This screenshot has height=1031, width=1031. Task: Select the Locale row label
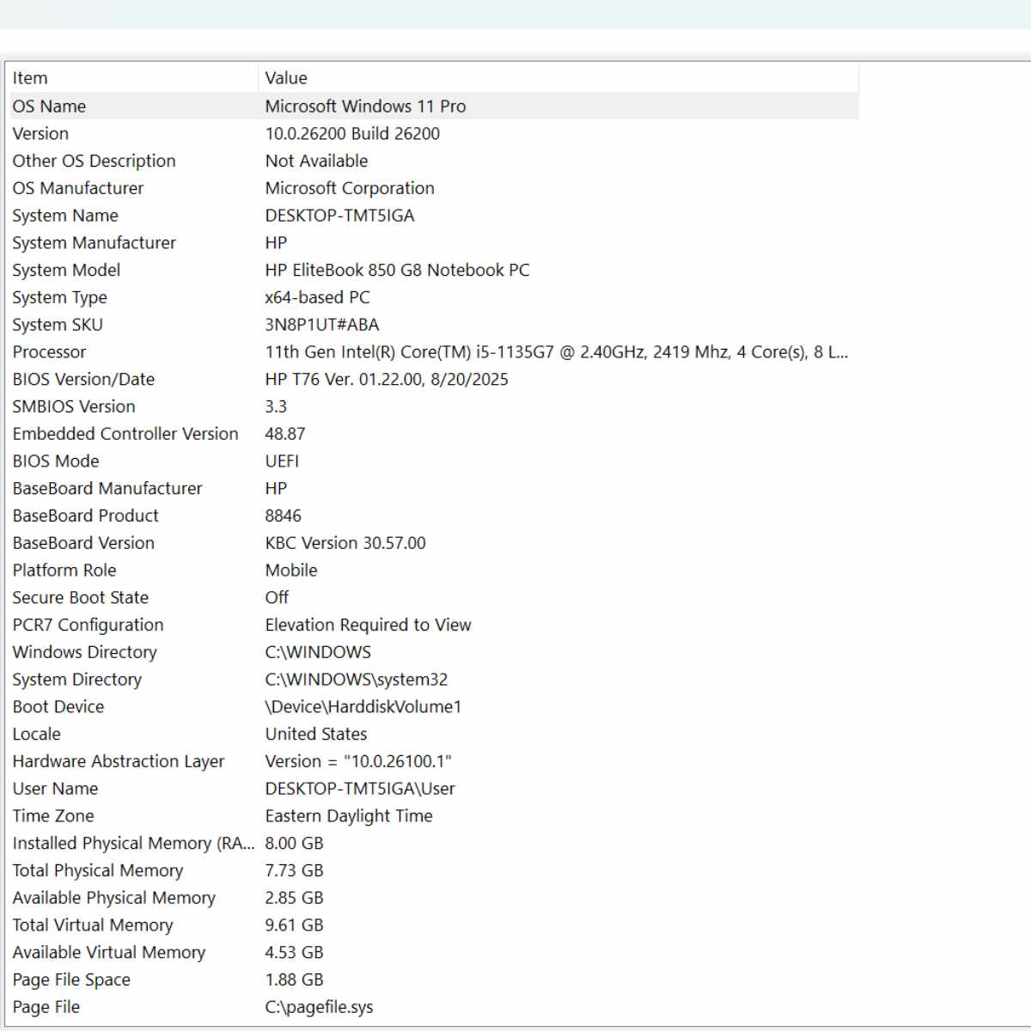pos(37,735)
